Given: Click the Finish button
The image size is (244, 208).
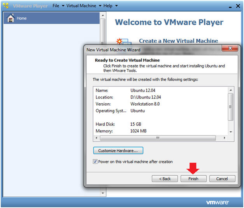Looking at the screenshot, I should pos(193,179).
